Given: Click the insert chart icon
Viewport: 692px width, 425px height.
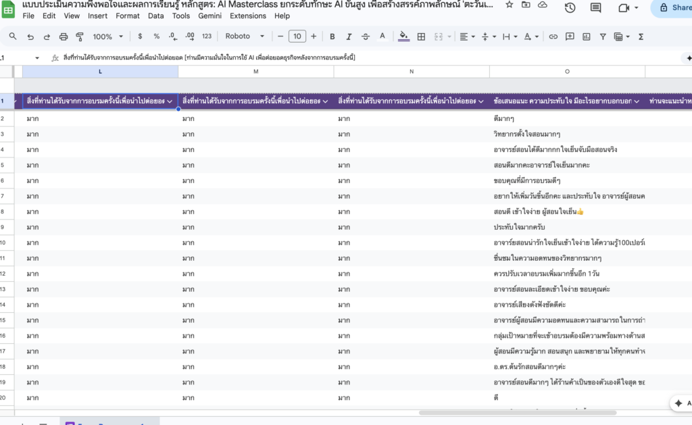Looking at the screenshot, I should pos(586,36).
